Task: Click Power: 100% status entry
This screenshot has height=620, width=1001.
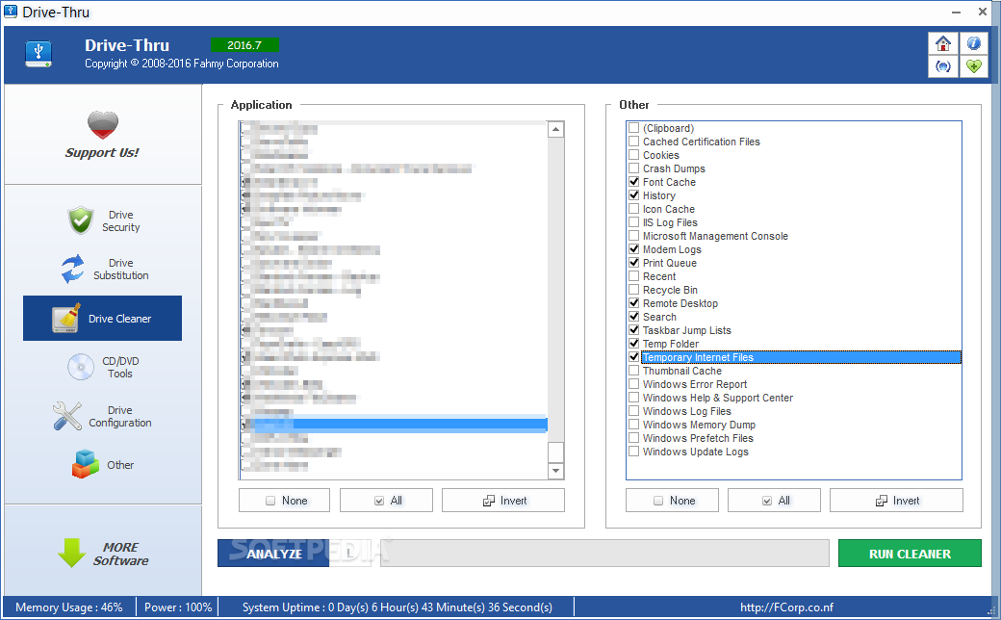Action: pos(178,607)
